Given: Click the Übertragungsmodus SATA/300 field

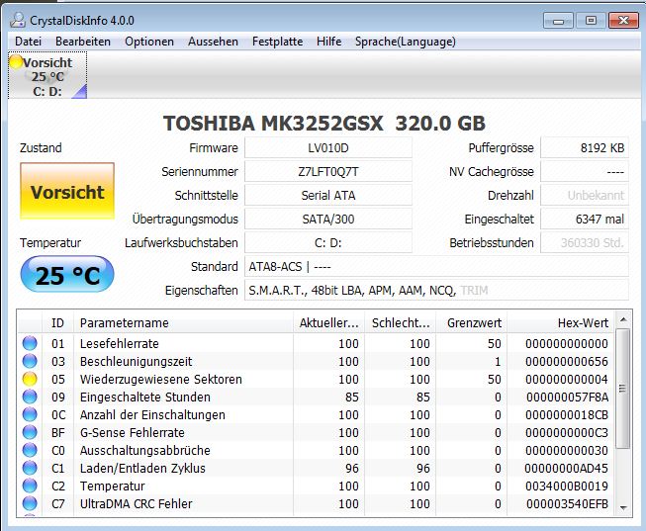Looking at the screenshot, I should (x=328, y=219).
